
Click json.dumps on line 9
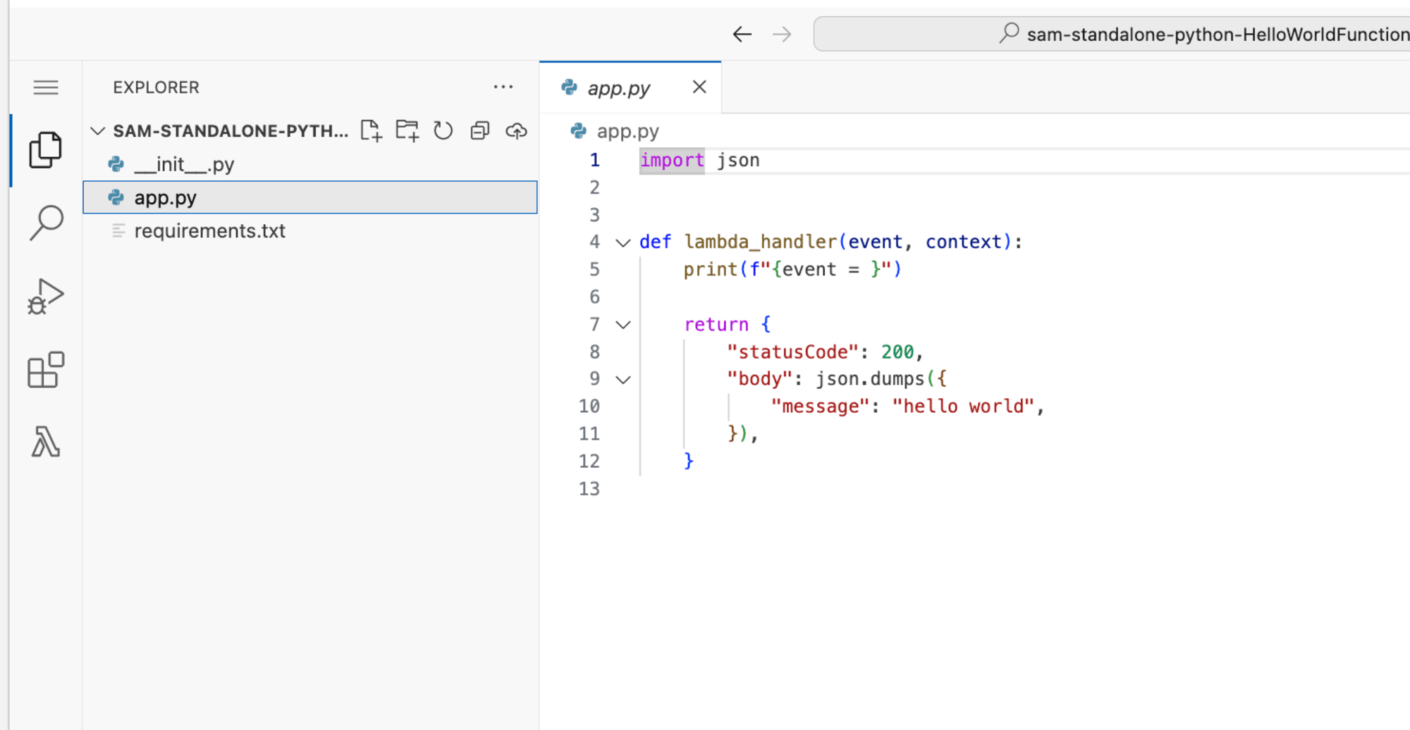tap(869, 379)
